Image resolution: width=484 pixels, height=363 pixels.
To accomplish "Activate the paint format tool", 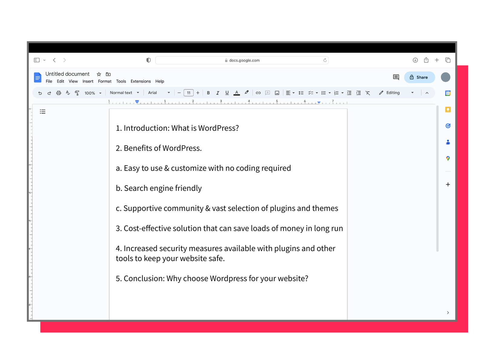I will [77, 93].
